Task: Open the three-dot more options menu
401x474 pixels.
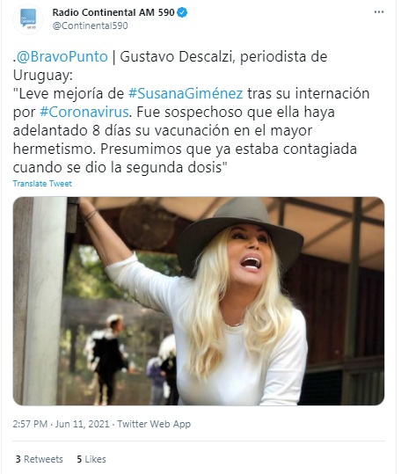Action: 379,12
